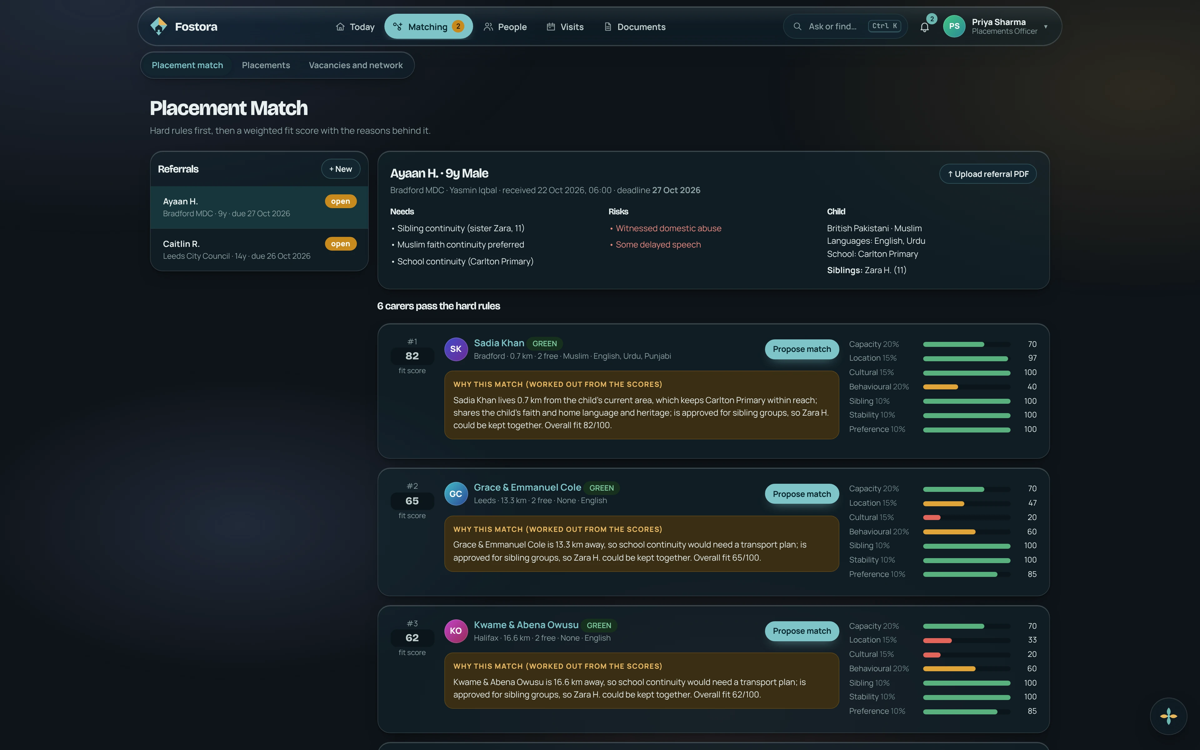Click the Visits calendar icon
Viewport: 1200px width, 750px height.
pyautogui.click(x=551, y=27)
